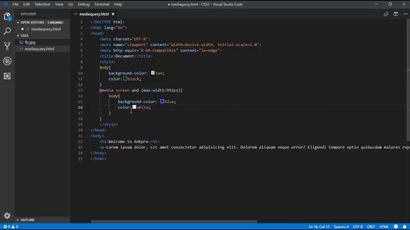Open the Terminal menu
Image resolution: width=410 pixels, height=230 pixels.
tap(102, 4)
